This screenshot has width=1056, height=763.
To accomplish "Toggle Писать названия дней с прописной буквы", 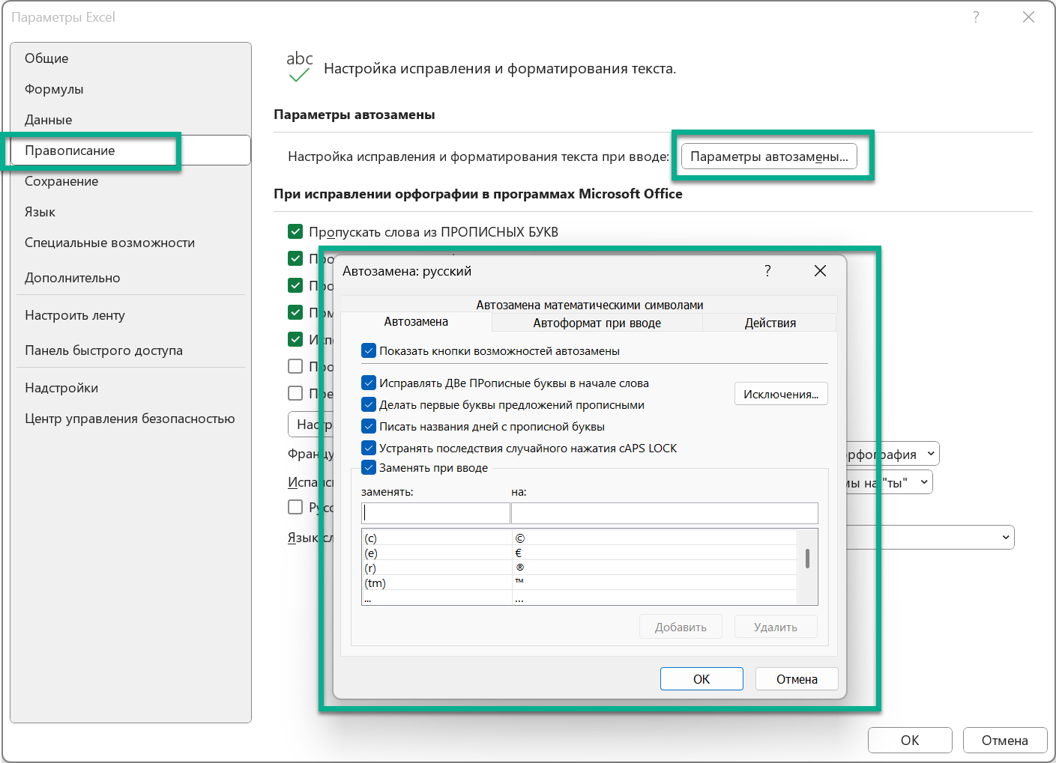I will [369, 427].
